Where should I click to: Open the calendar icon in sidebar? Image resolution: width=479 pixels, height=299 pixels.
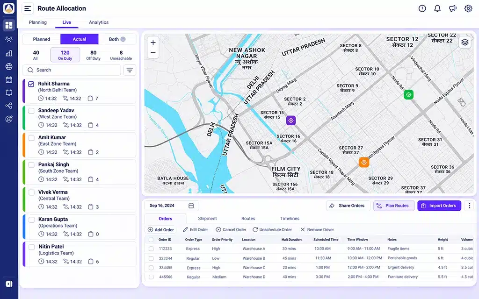9,79
